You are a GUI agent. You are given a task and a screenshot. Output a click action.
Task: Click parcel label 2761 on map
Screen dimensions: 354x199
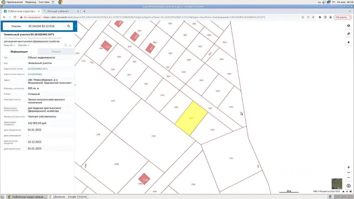click(231, 158)
